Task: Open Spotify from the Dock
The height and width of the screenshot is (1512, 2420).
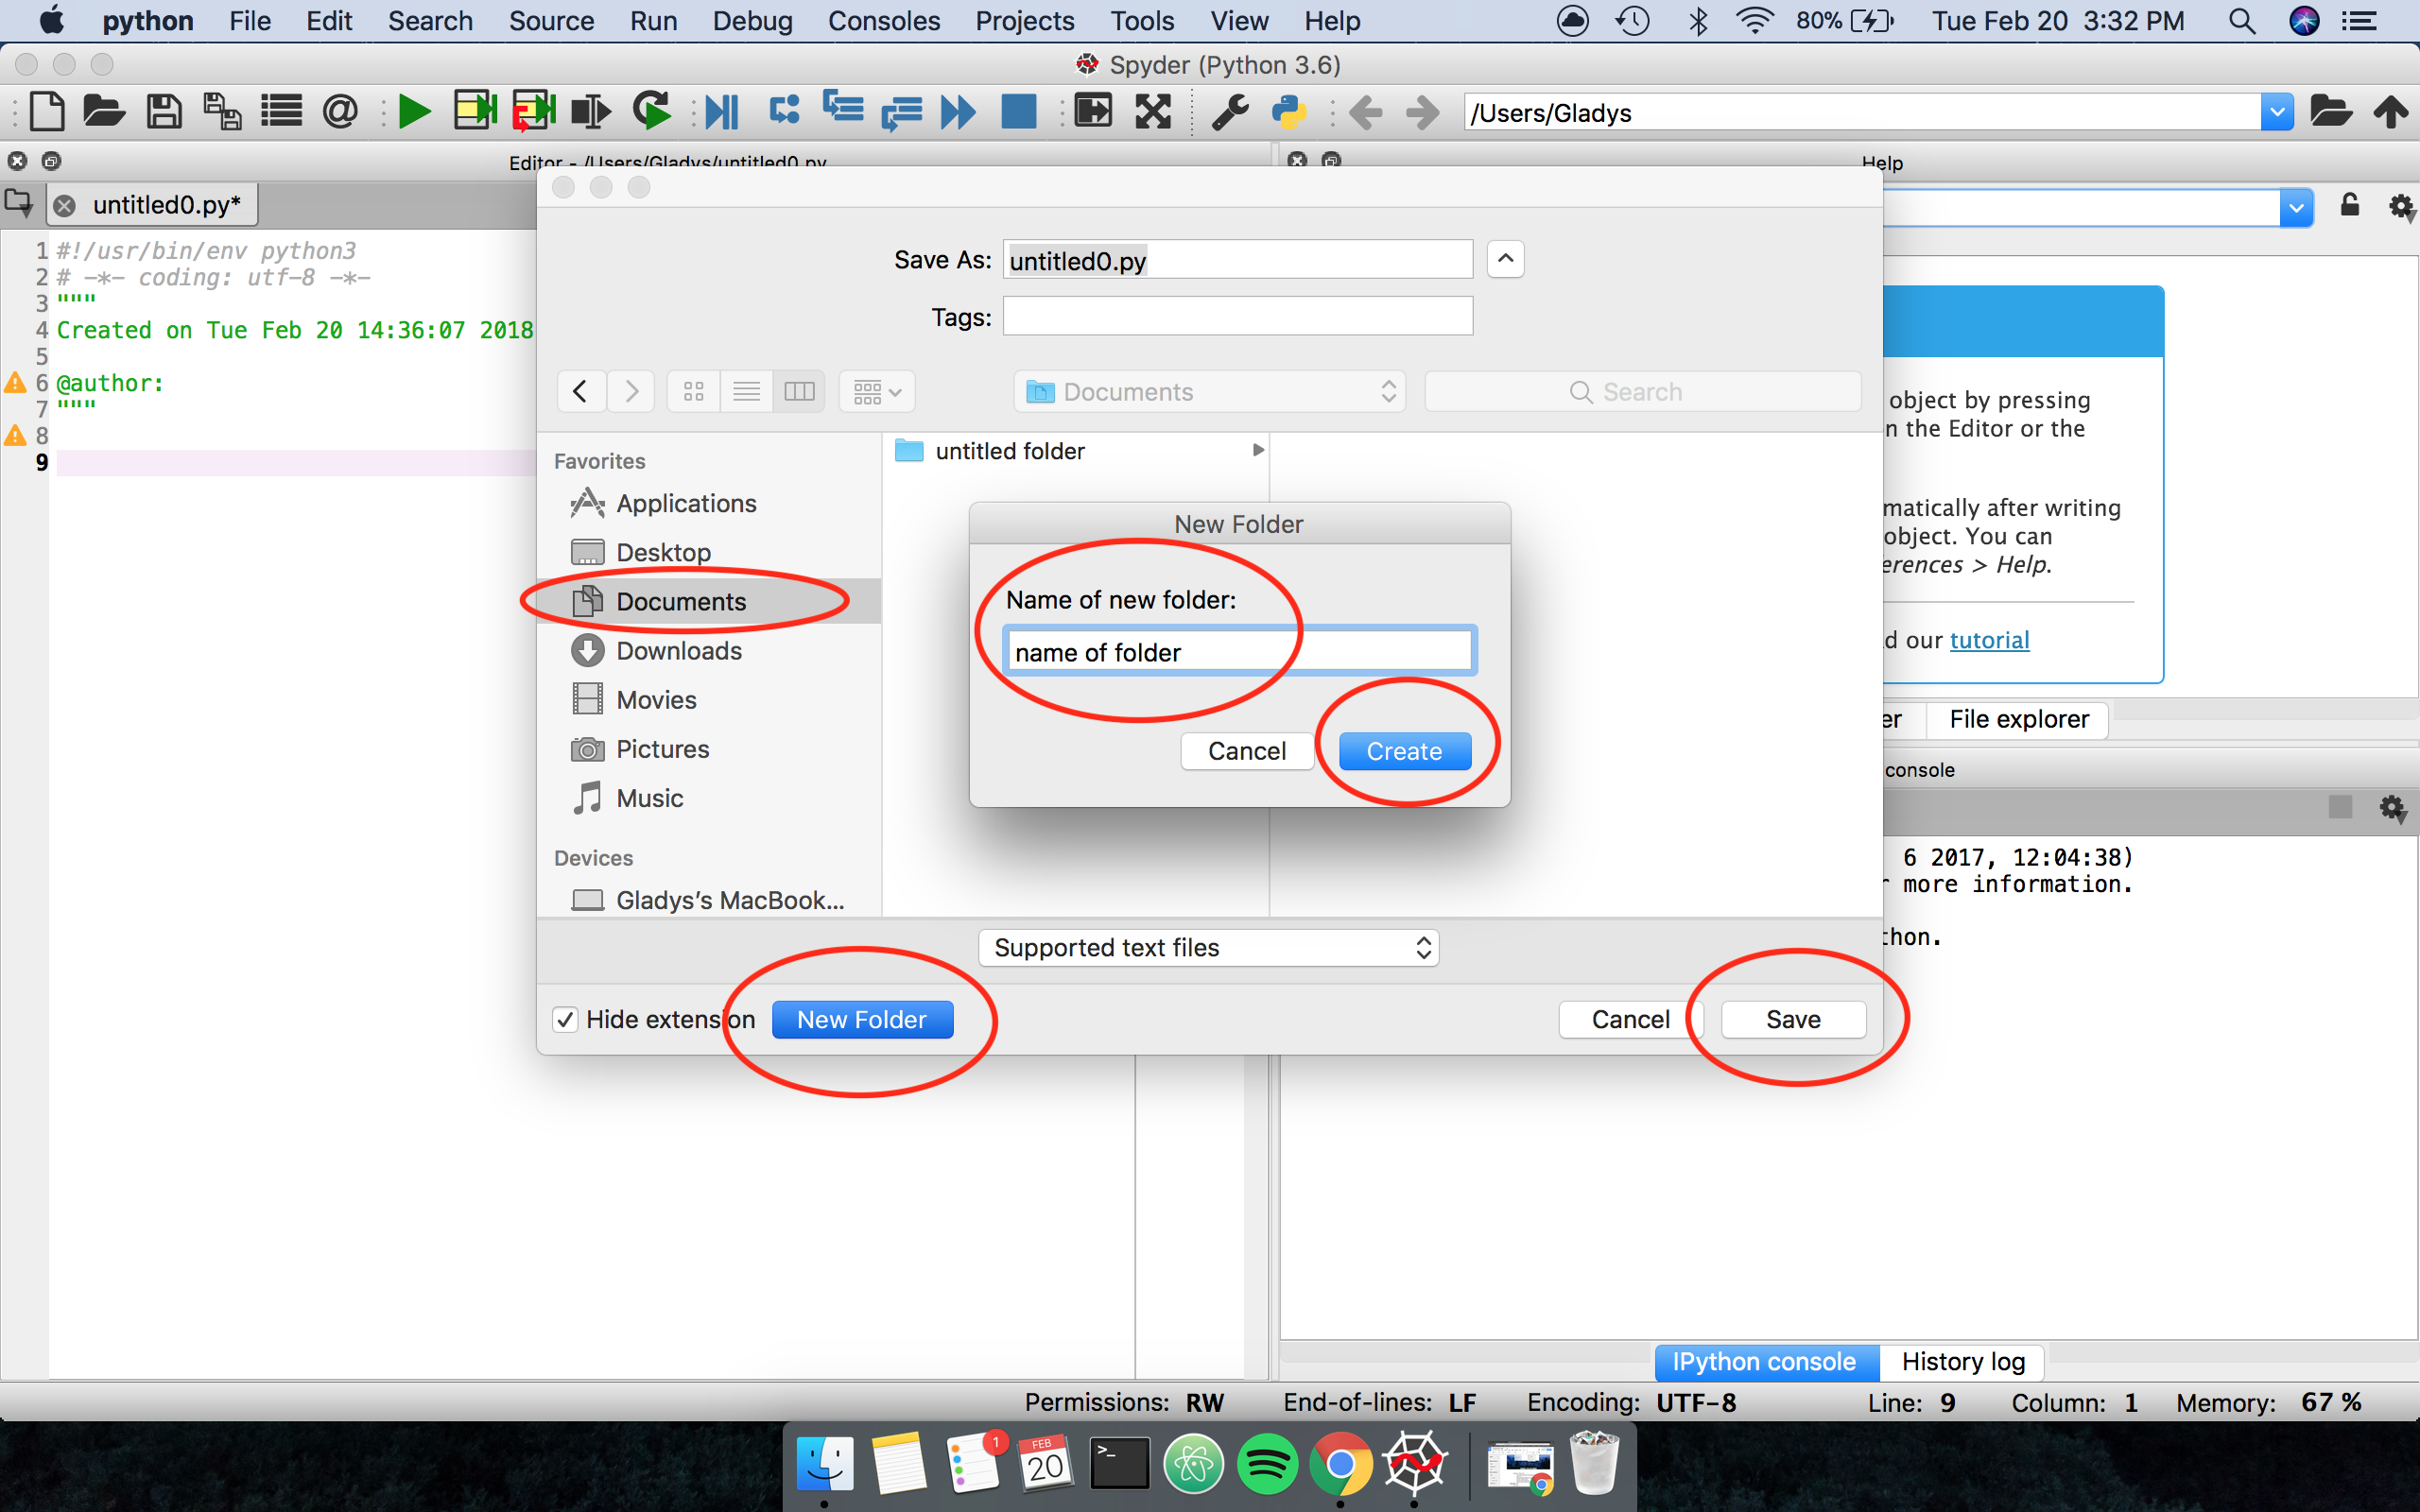Action: [1267, 1464]
